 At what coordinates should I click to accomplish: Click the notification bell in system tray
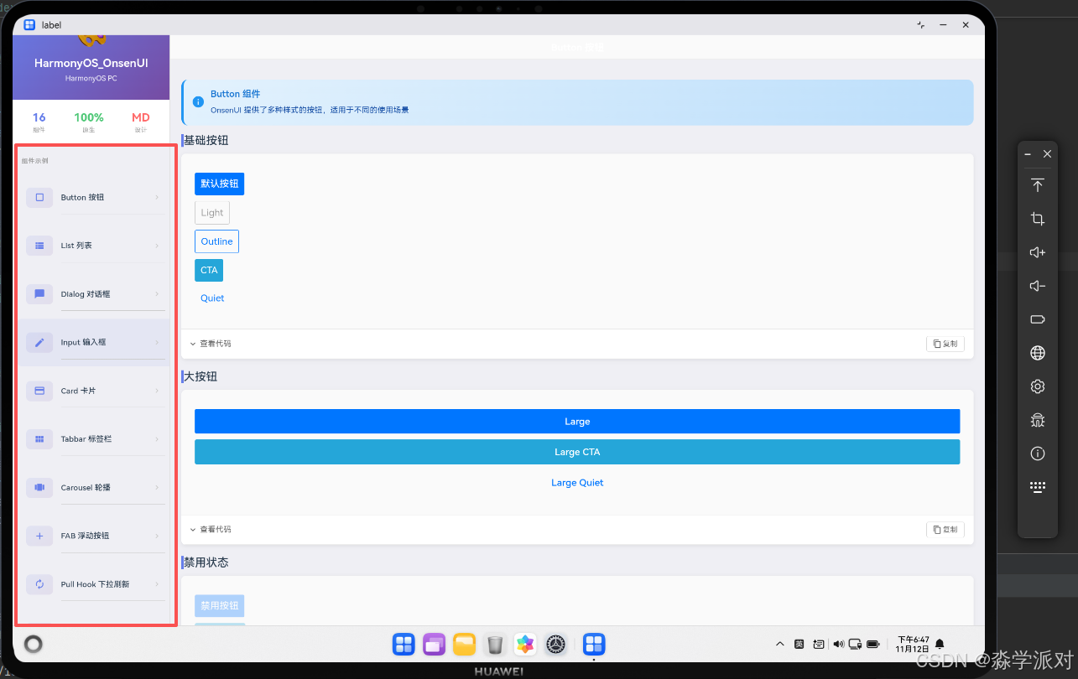[x=940, y=644]
